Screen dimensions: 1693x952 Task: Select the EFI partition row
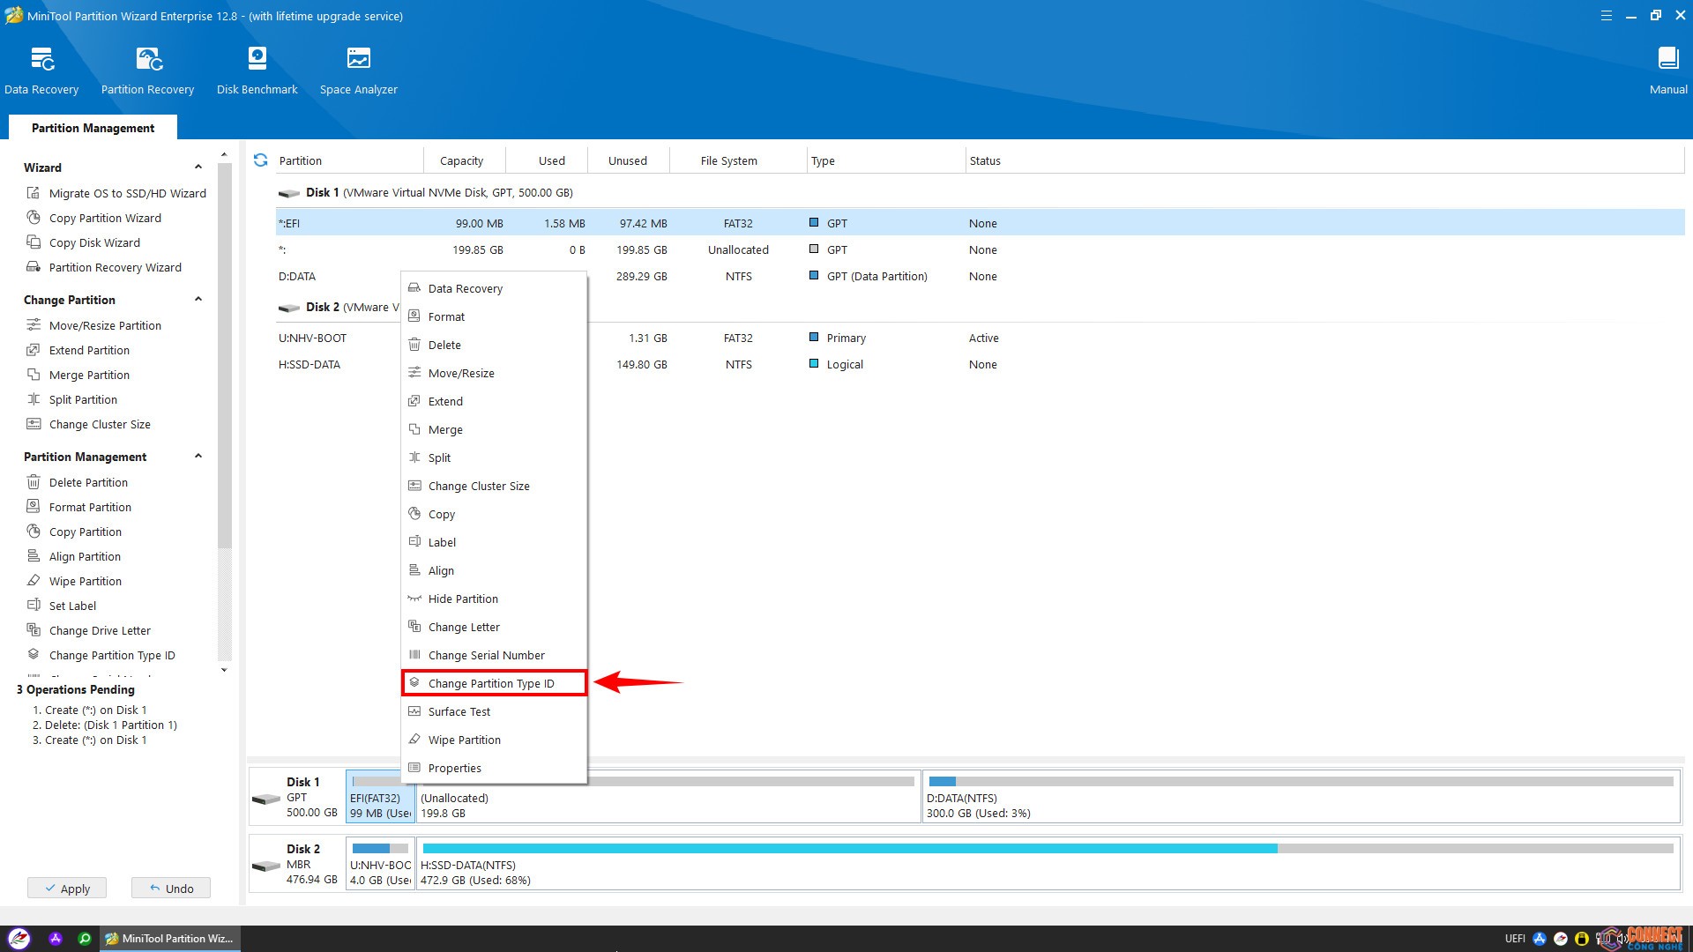(x=980, y=223)
